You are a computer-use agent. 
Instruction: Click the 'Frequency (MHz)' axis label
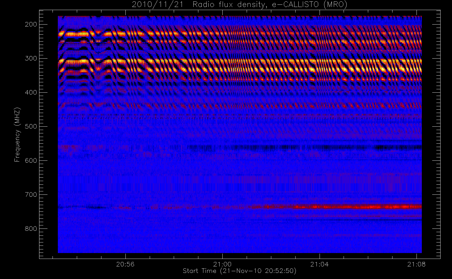(x=17, y=134)
